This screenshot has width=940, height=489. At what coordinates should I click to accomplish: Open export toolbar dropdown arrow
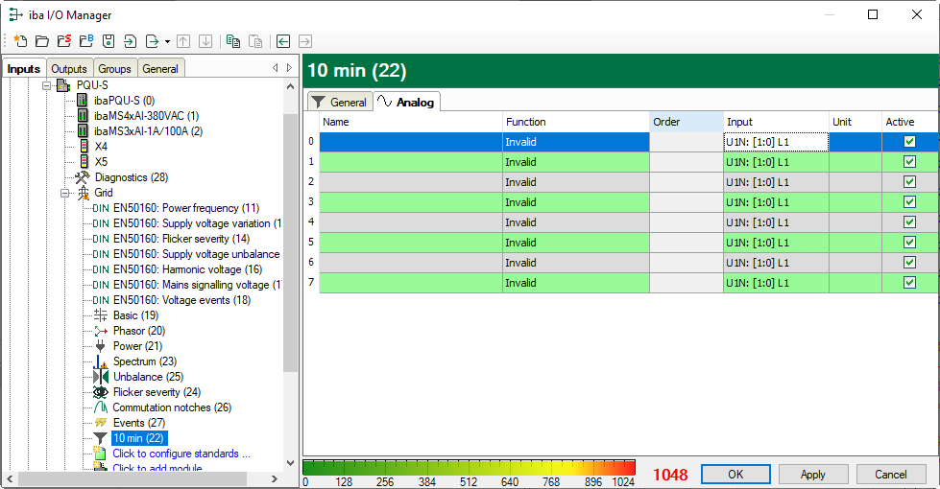167,41
